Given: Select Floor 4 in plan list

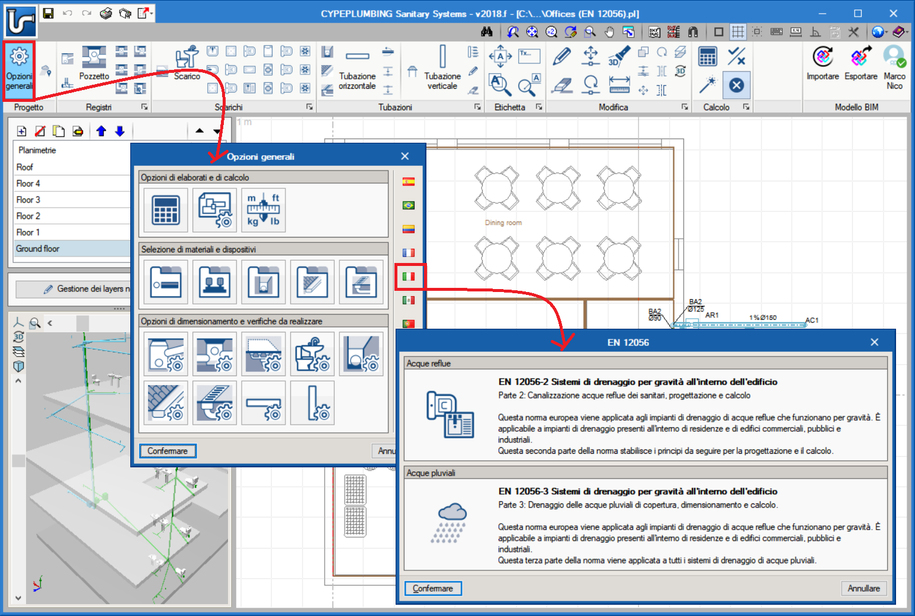Looking at the screenshot, I should (x=72, y=184).
